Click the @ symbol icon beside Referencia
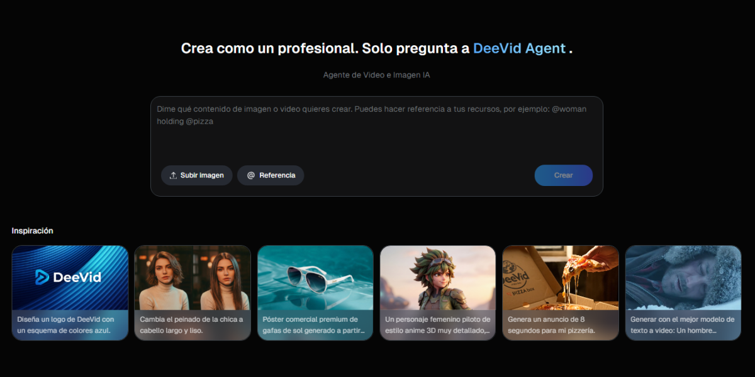This screenshot has width=755, height=377. click(x=251, y=175)
